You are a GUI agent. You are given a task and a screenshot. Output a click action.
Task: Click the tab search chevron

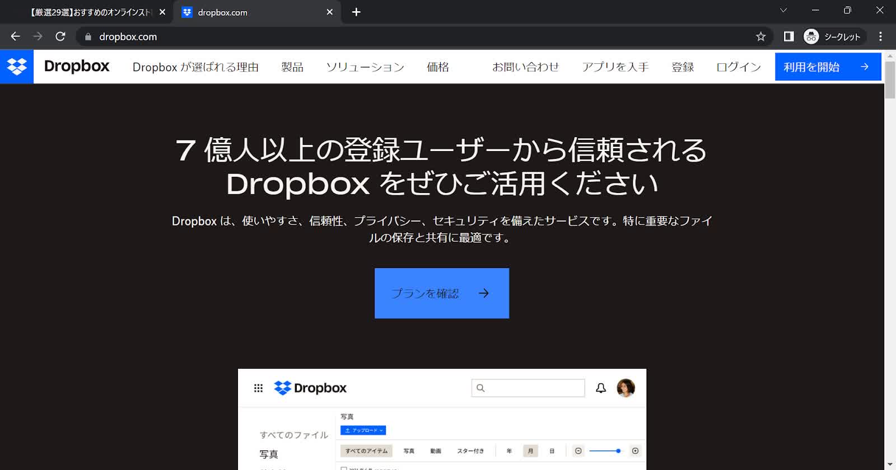click(x=783, y=10)
